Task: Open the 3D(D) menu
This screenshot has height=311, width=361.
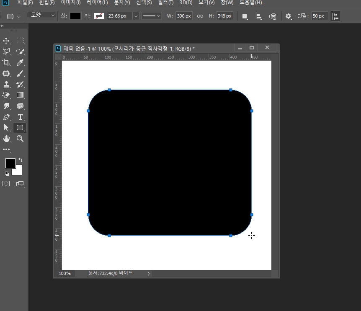Action: [186, 3]
